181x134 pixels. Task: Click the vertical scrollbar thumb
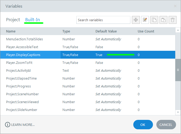pos(178,70)
